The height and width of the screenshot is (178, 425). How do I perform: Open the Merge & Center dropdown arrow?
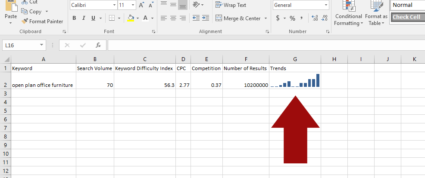(x=266, y=18)
